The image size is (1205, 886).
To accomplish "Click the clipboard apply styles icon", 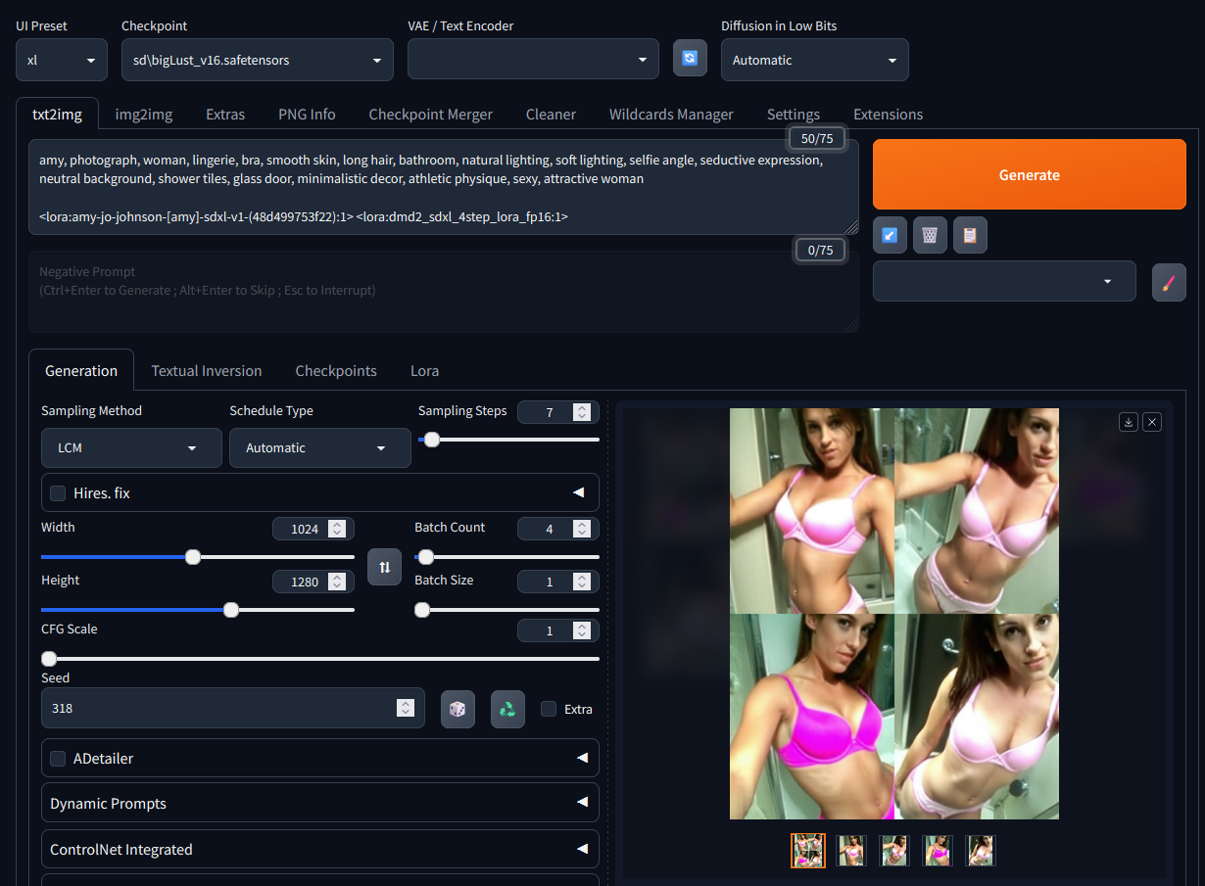I will pyautogui.click(x=970, y=235).
